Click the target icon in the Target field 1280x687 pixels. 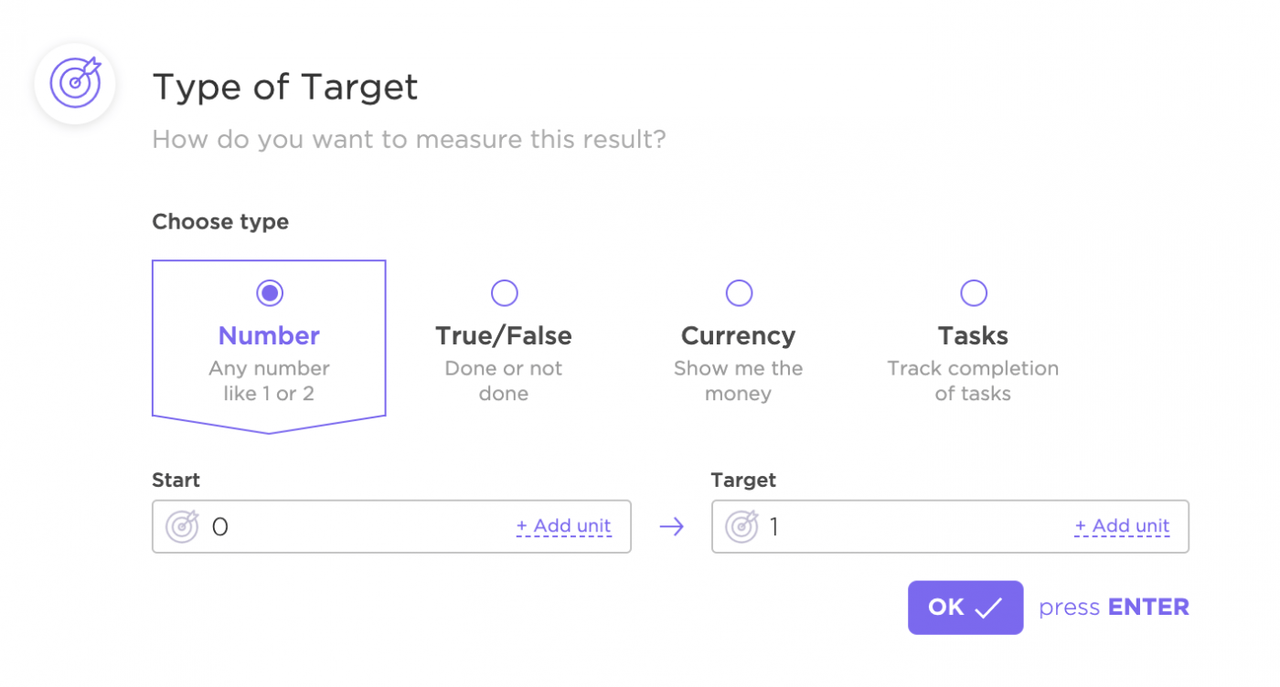pos(741,526)
